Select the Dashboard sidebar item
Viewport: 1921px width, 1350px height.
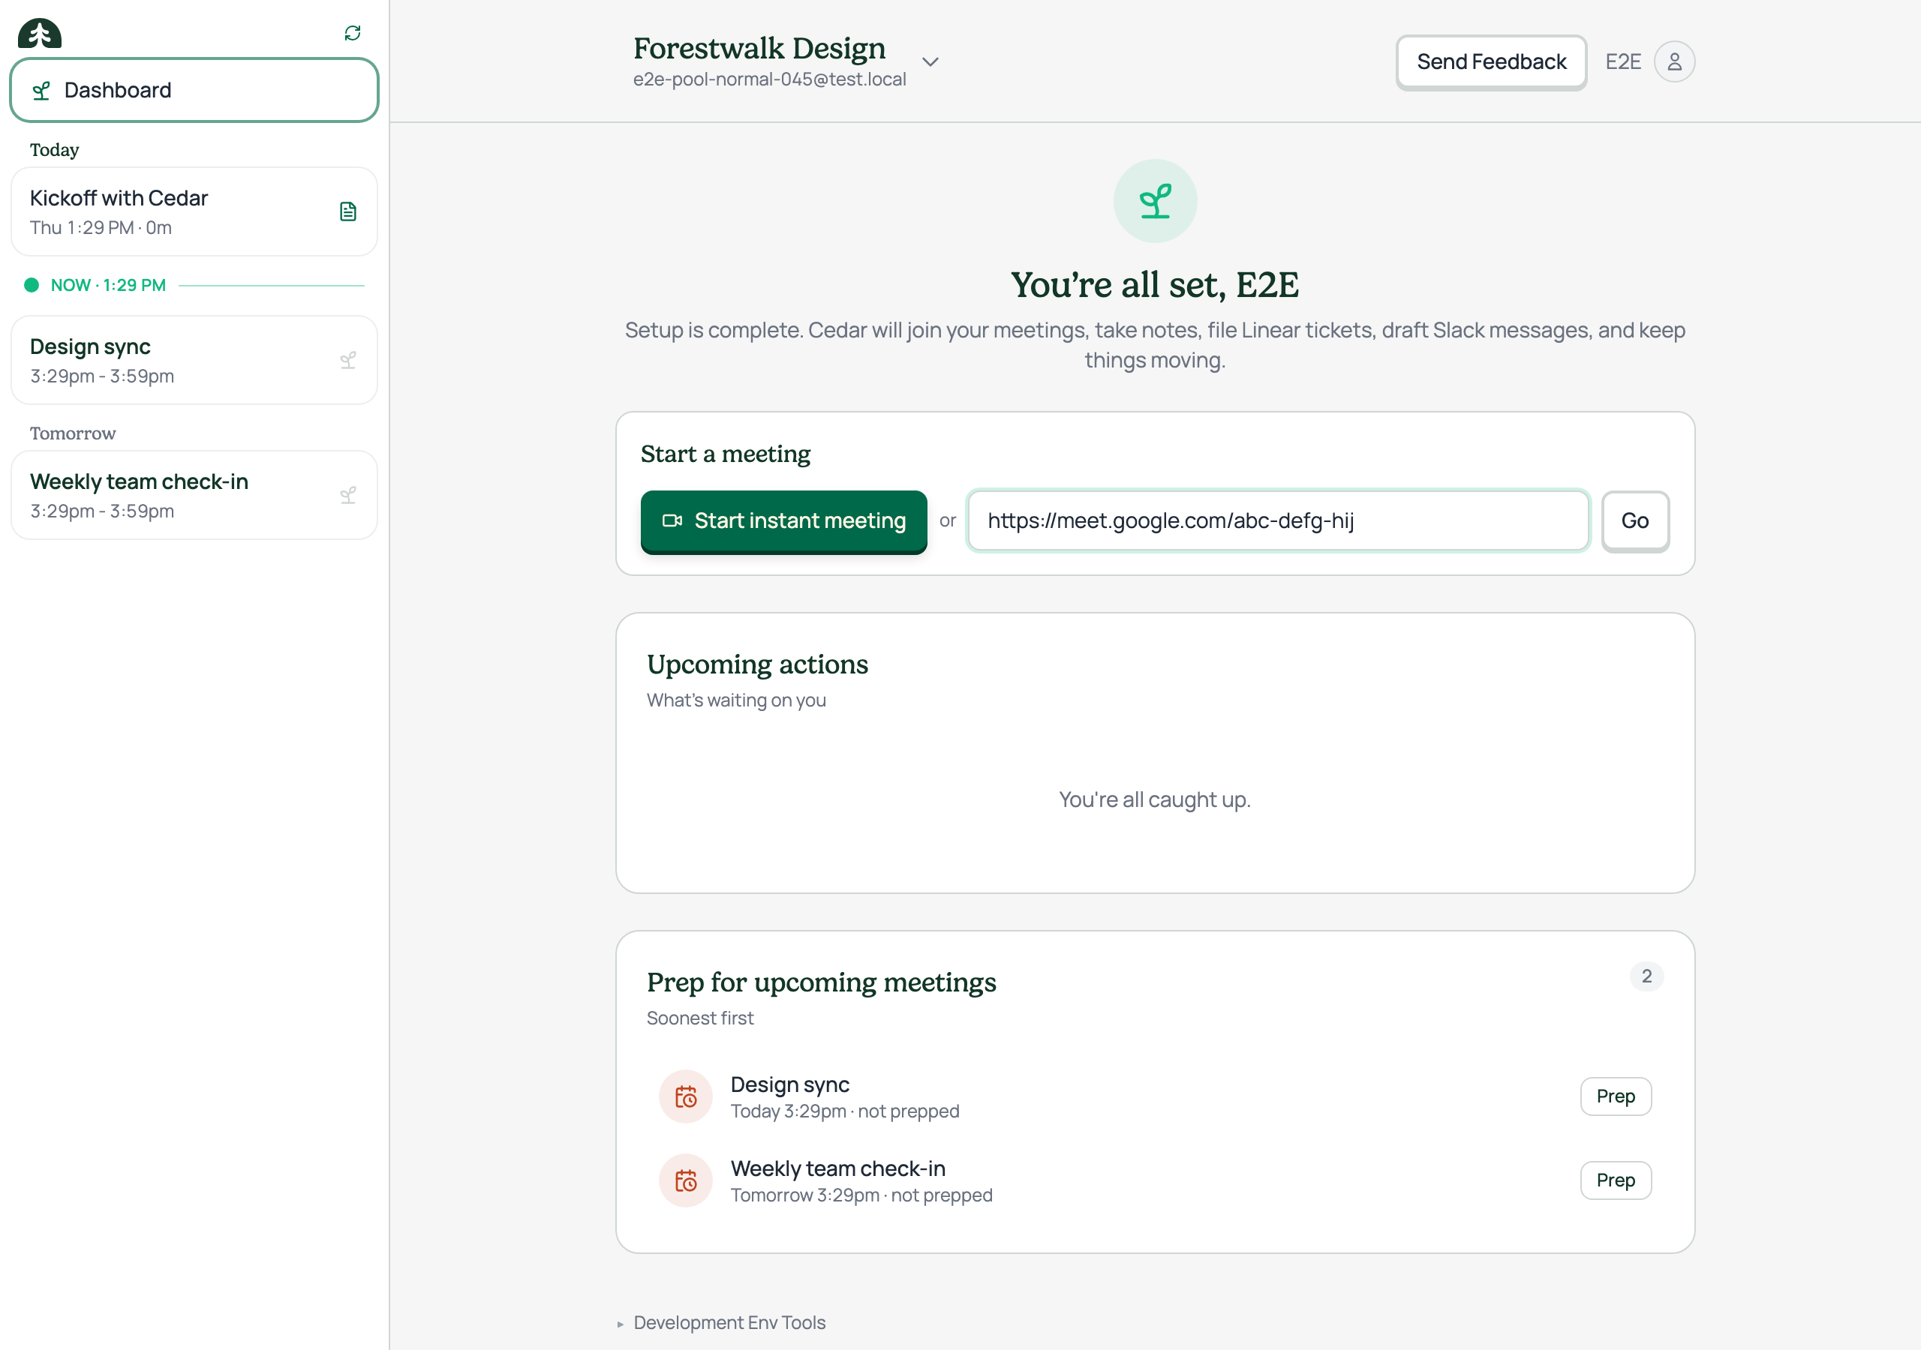[194, 89]
